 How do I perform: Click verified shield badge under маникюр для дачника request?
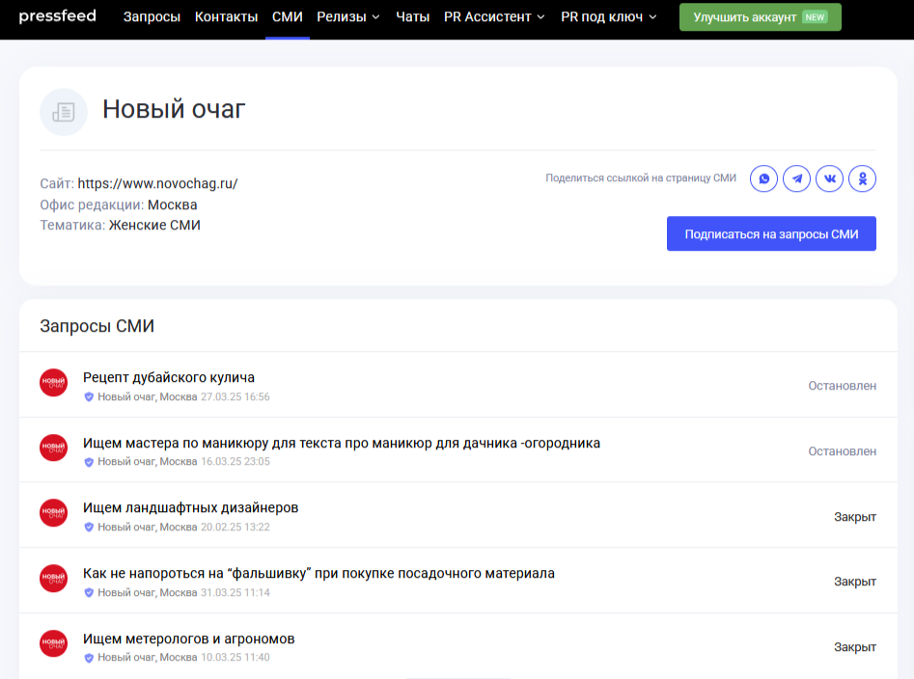89,462
